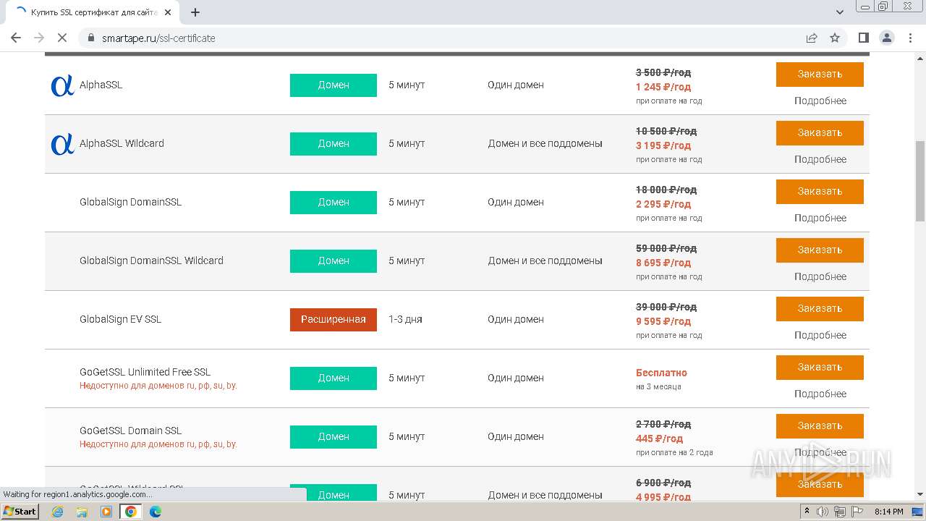The image size is (926, 521).
Task: Order GlobalSign DomainSSL certificate
Action: [x=820, y=191]
